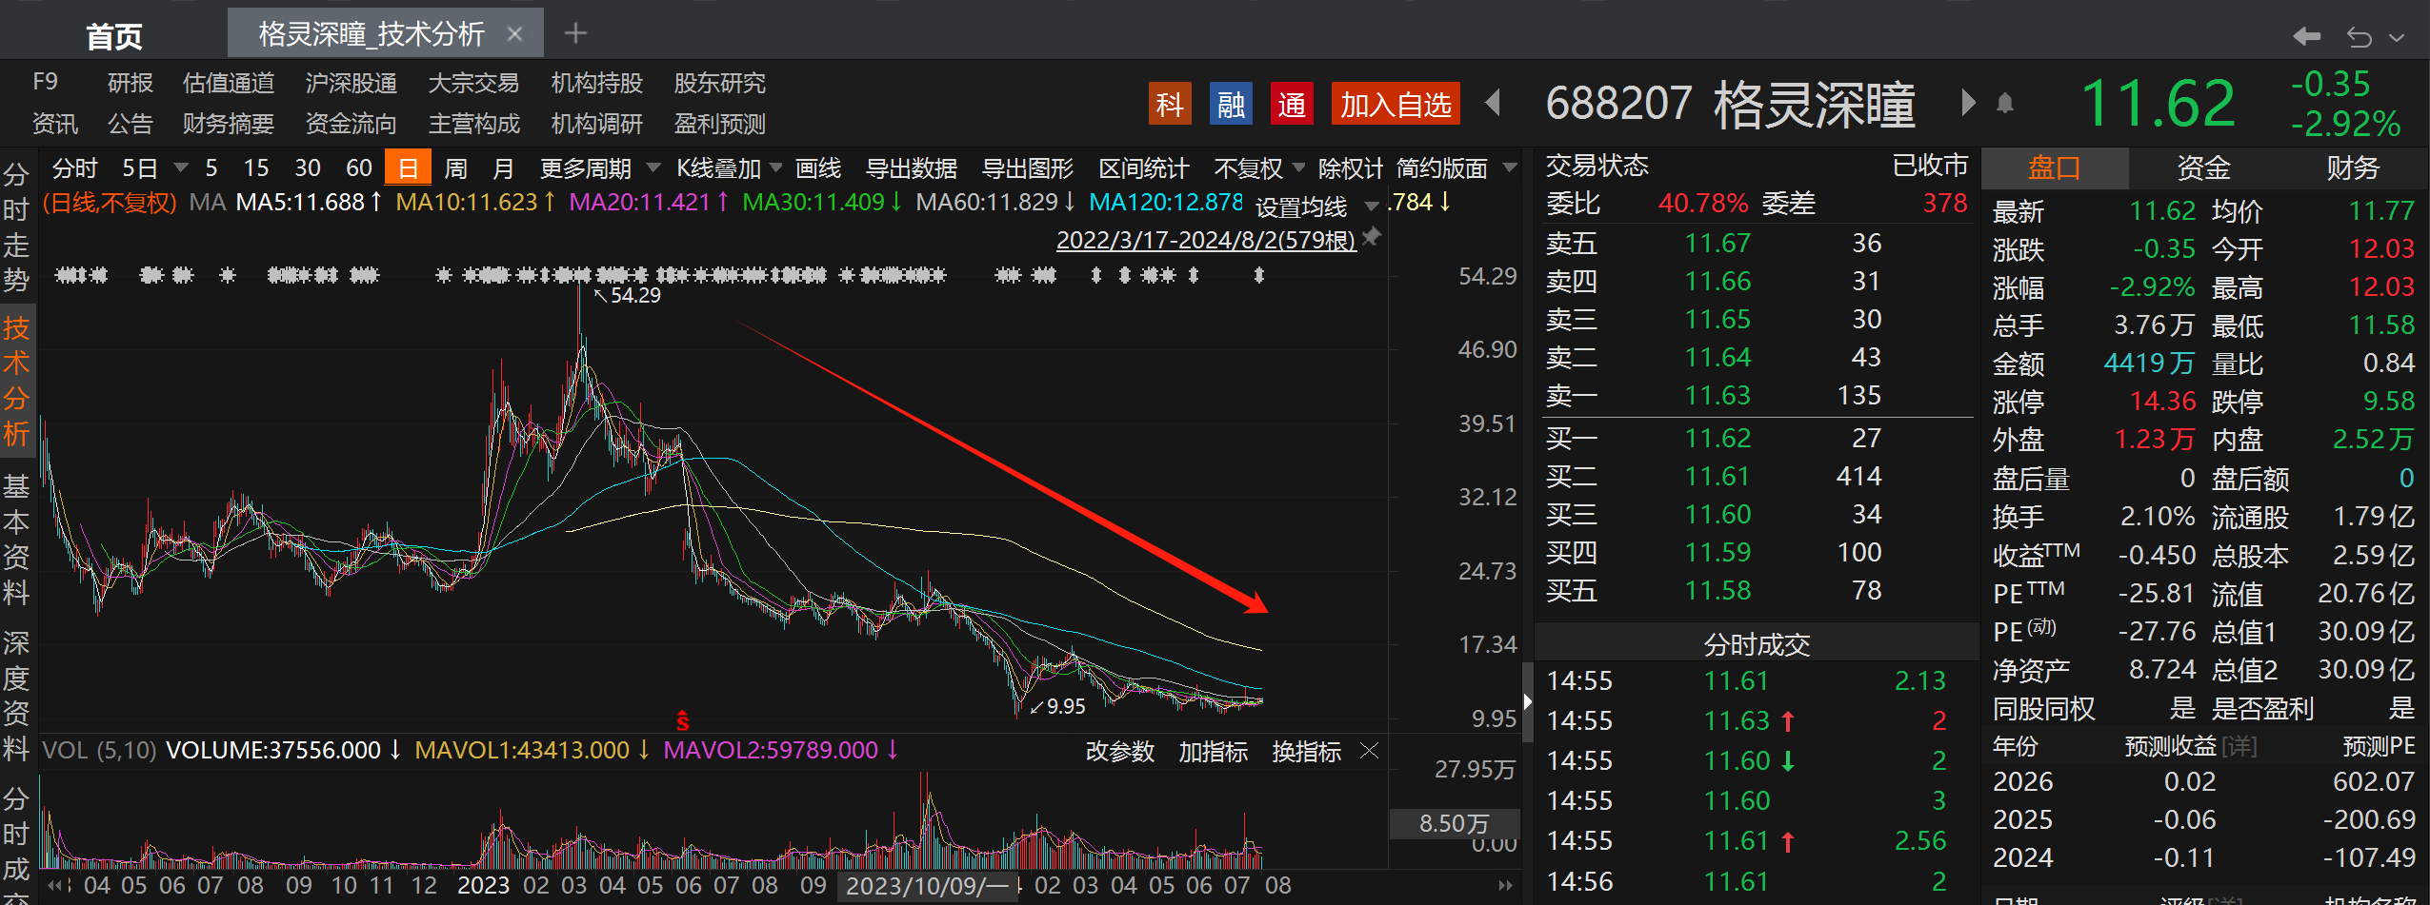
Task: Select the 60-minute period
Action: [x=359, y=168]
